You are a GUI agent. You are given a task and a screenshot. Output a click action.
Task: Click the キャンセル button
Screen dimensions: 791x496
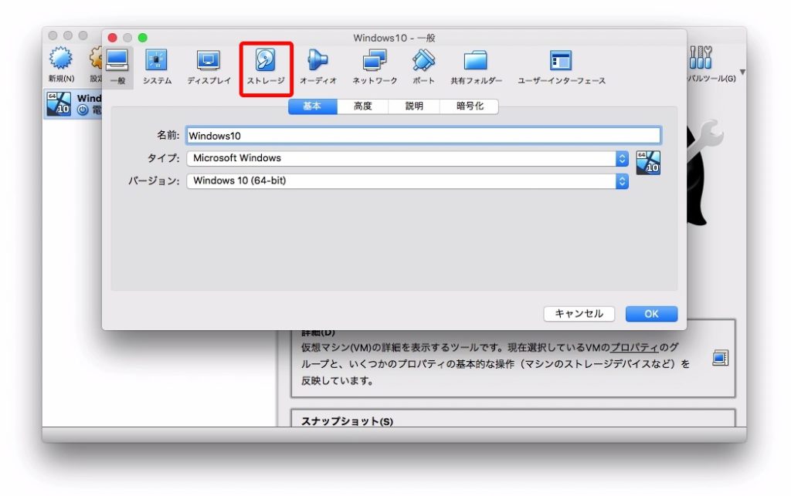tap(579, 314)
